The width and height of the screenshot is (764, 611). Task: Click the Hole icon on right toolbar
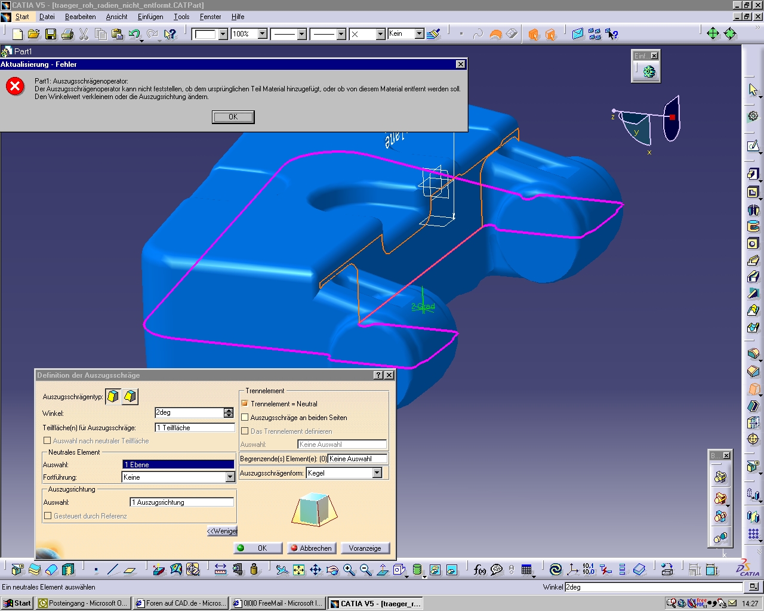[753, 243]
